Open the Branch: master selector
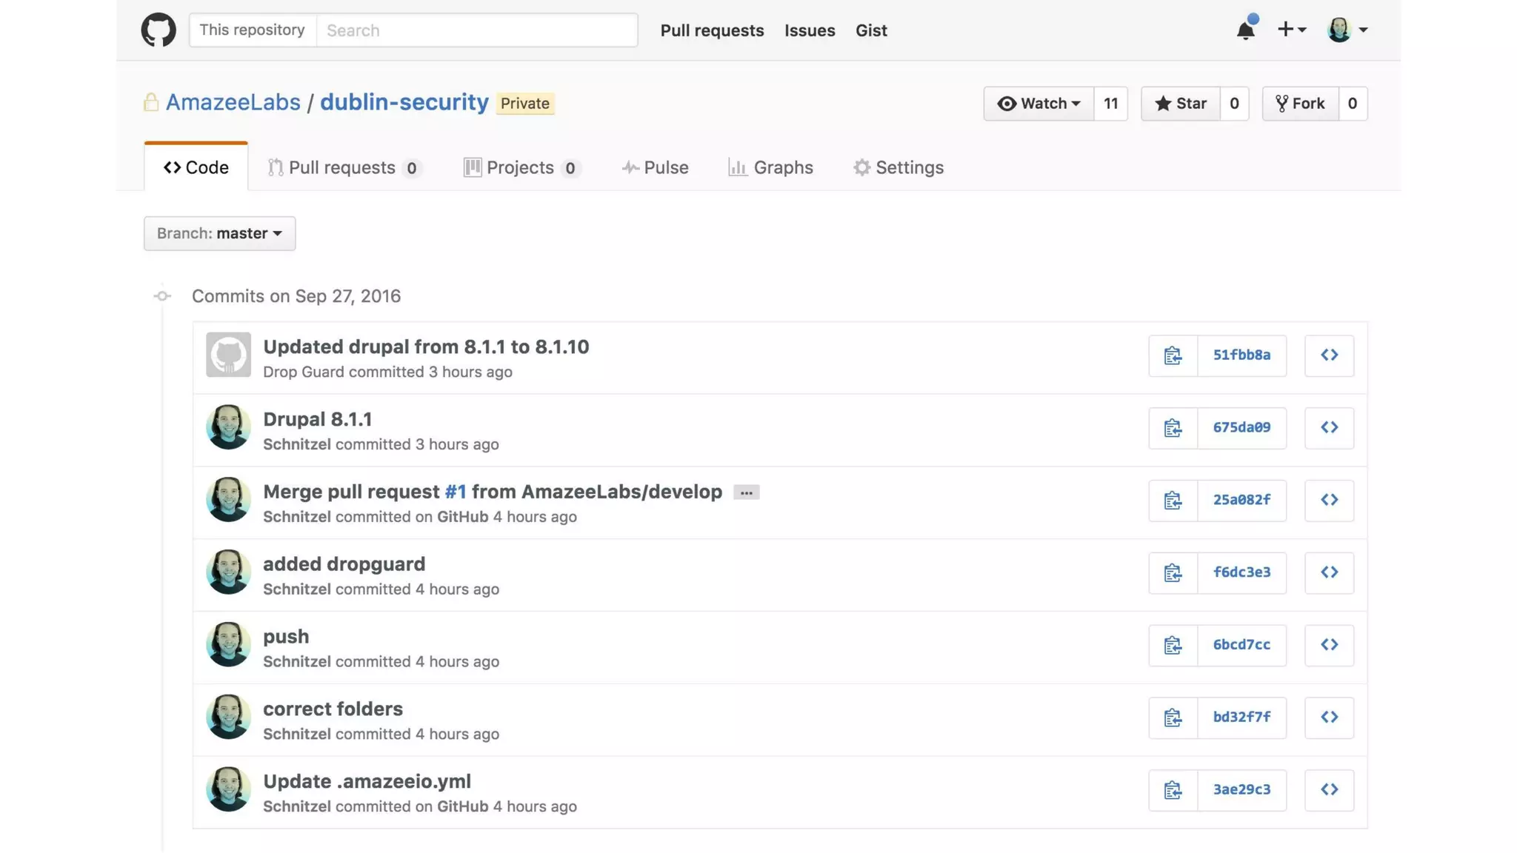This screenshot has width=1517, height=853. (x=219, y=233)
